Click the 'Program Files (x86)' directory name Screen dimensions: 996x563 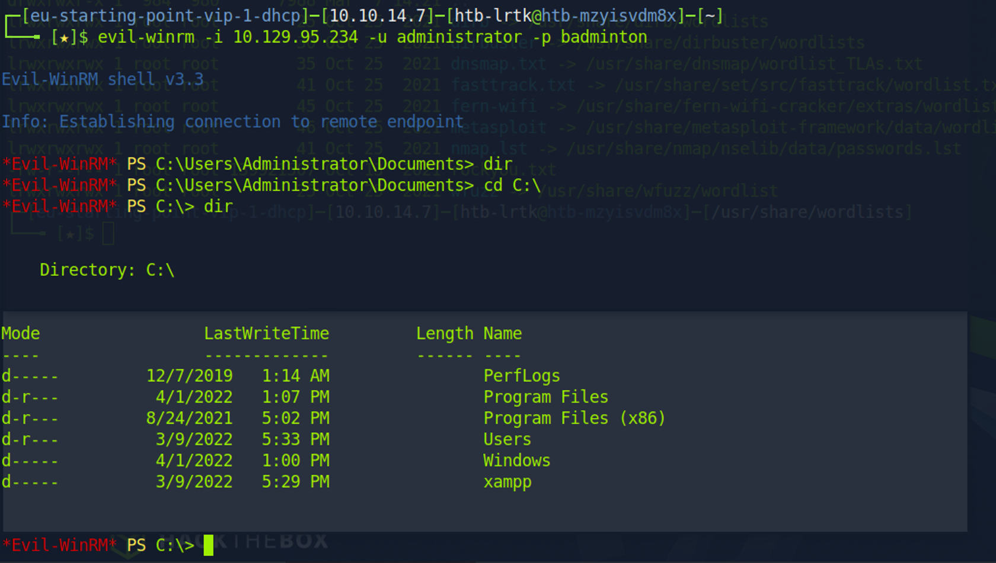tap(574, 418)
